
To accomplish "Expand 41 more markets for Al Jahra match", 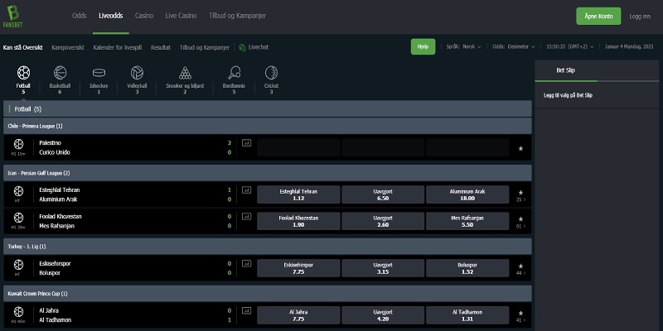I will tap(521, 320).
